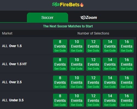Screen dimensions: 137x109
Task: Get code for 8 Events Over 1.5
Action: pyautogui.click(x=60, y=46)
